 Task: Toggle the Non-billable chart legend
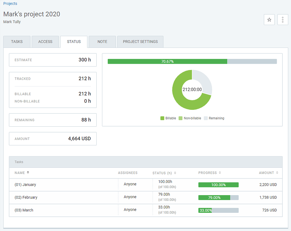pyautogui.click(x=190, y=118)
